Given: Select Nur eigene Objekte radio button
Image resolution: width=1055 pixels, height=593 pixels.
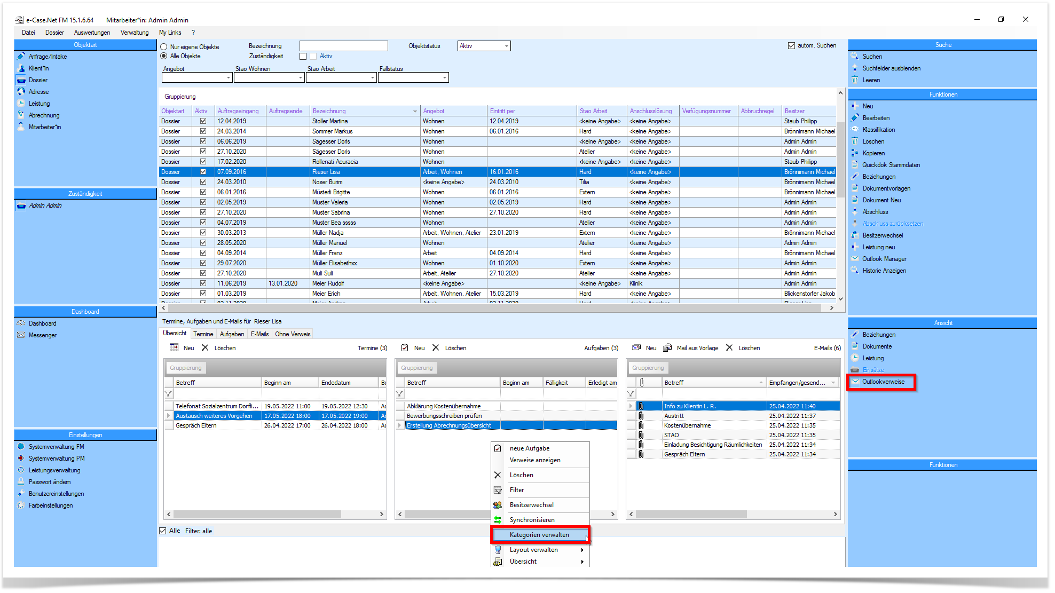Looking at the screenshot, I should pos(164,47).
